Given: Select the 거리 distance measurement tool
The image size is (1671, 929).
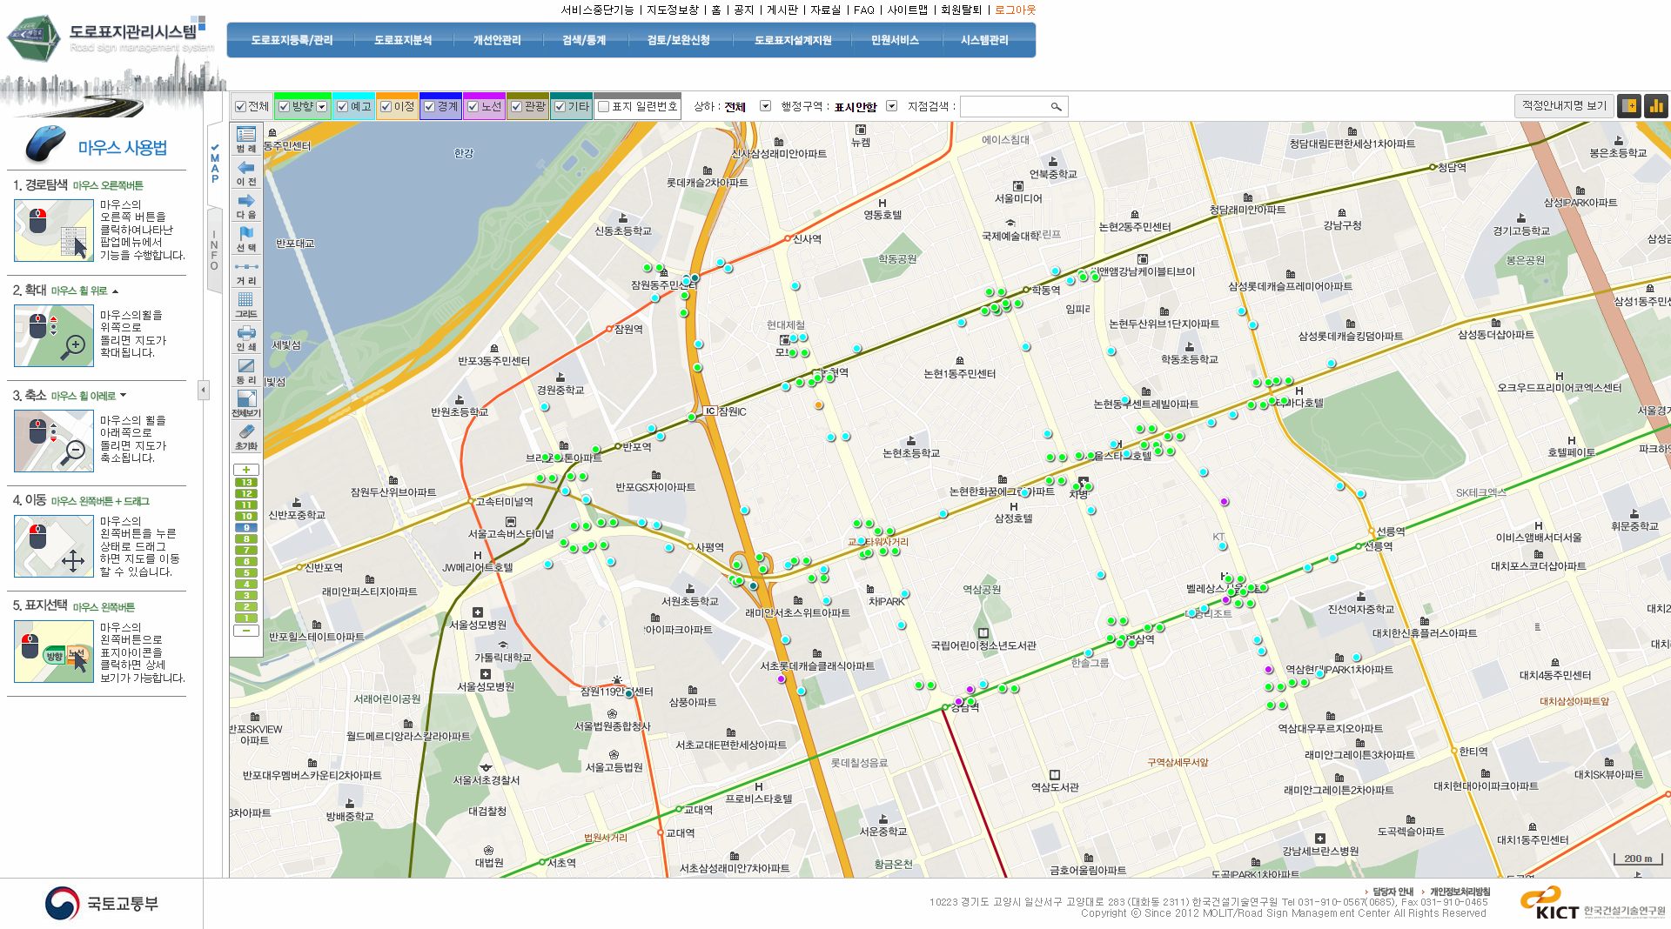Looking at the screenshot, I should pyautogui.click(x=246, y=271).
